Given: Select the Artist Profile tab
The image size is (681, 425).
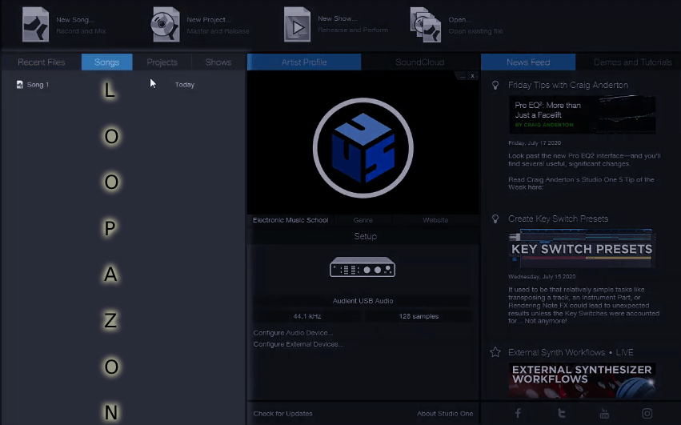Looking at the screenshot, I should coord(304,62).
